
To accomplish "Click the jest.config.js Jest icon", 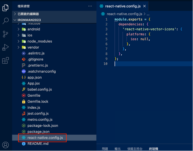I will tap(24, 114).
